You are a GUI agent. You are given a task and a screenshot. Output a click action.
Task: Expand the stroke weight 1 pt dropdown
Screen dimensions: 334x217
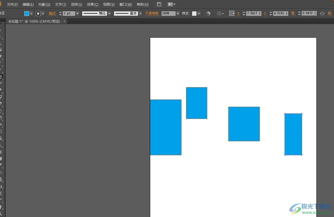pos(77,13)
